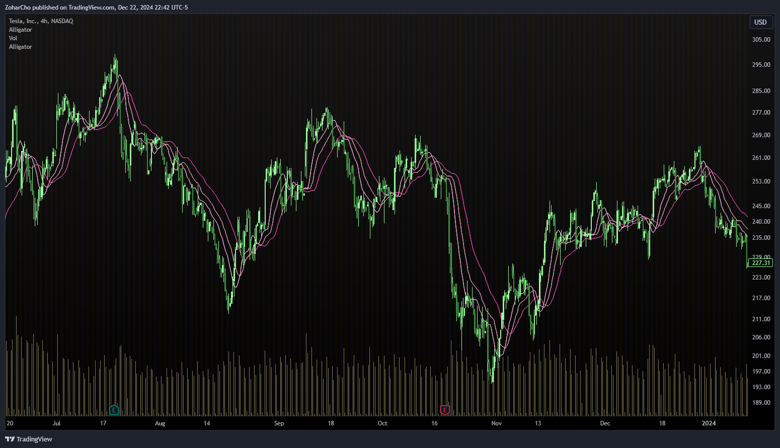Click the 240.00 price axis label
This screenshot has width=780, height=448.
coord(761,222)
